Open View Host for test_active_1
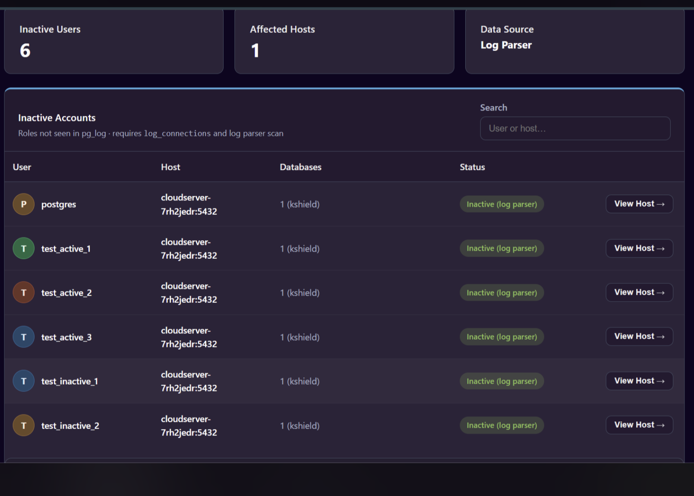694x496 pixels. (x=639, y=248)
